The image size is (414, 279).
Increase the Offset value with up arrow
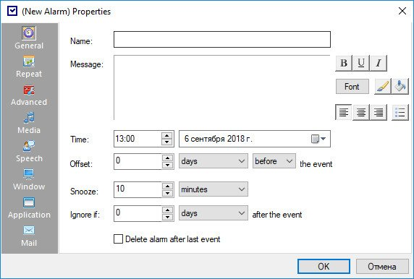point(167,158)
